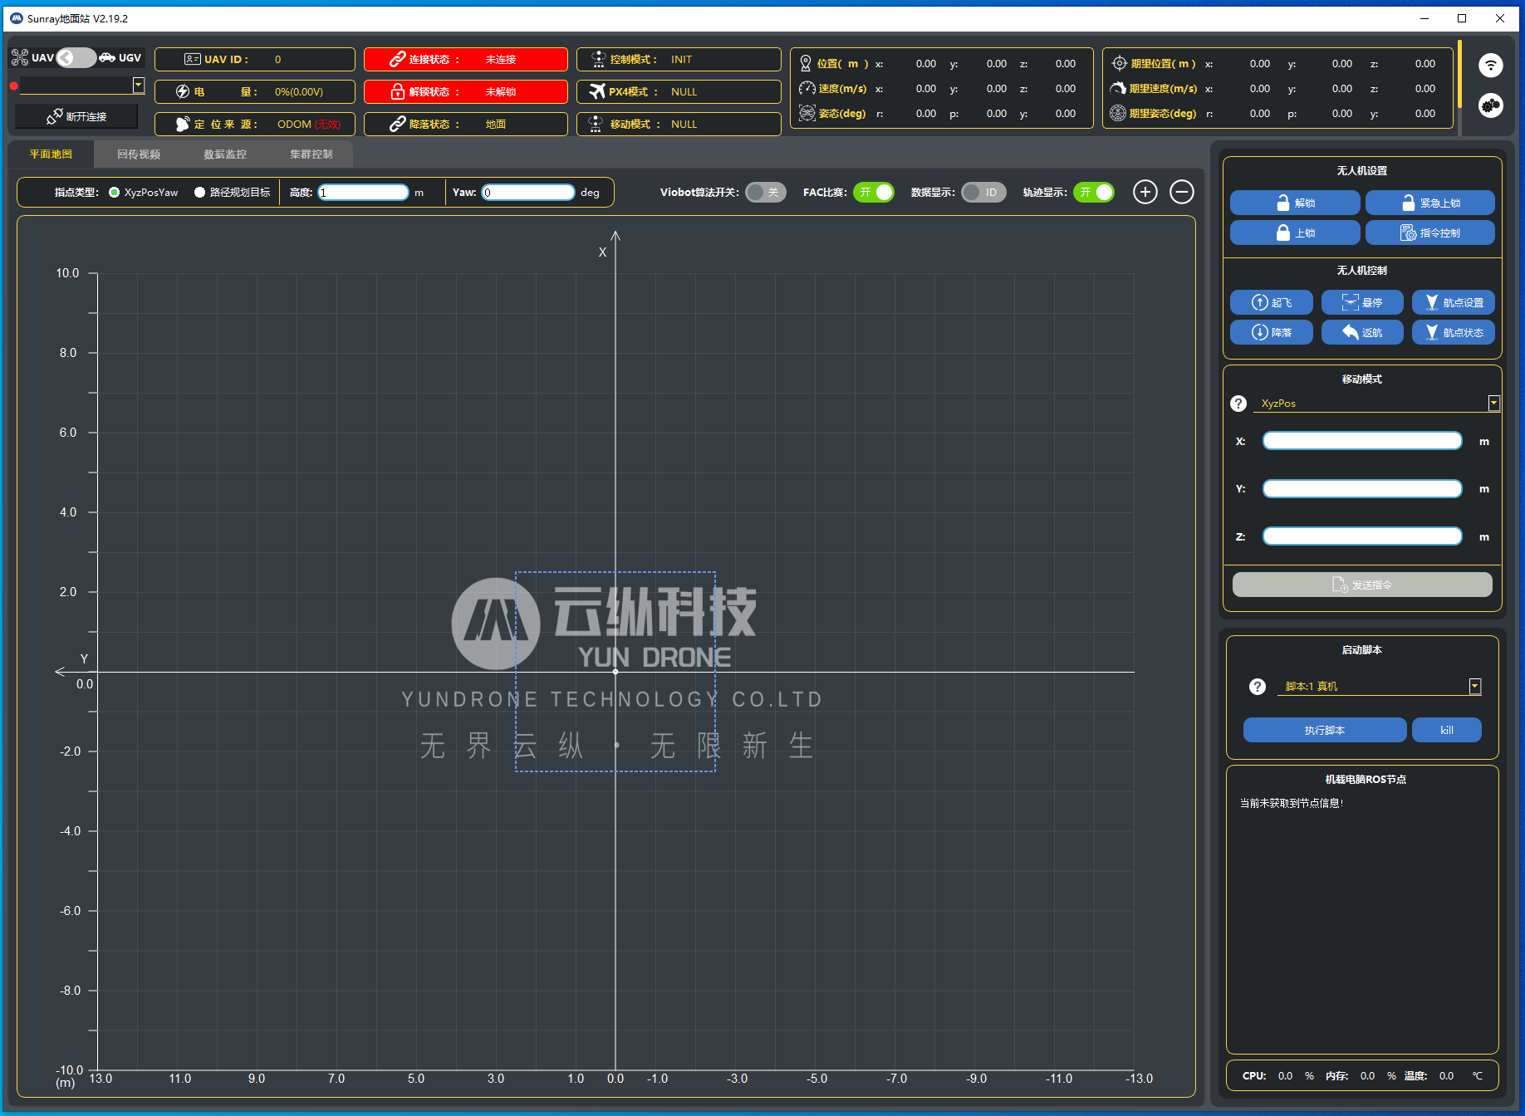
Task: Toggle the 数据显示 ID switch
Action: [983, 193]
